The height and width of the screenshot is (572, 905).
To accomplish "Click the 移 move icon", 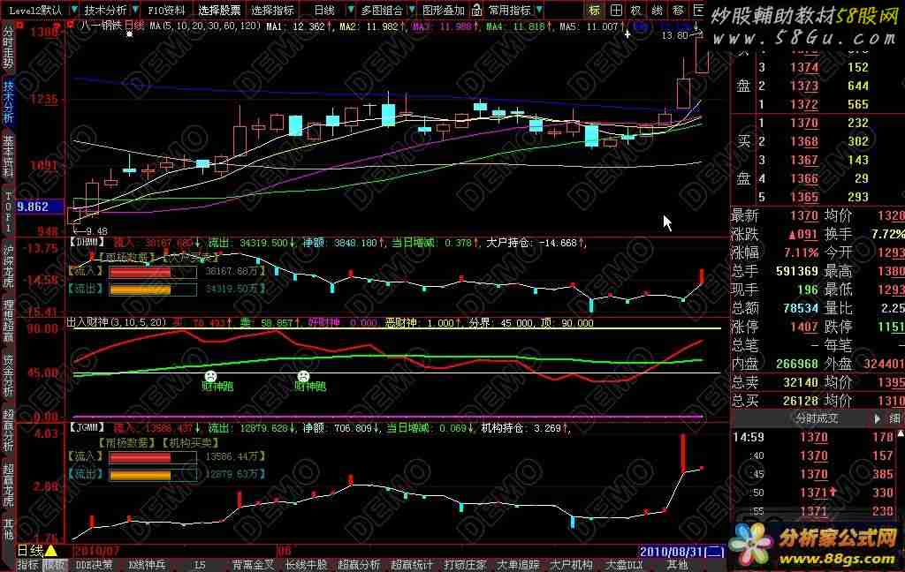I will (x=678, y=10).
